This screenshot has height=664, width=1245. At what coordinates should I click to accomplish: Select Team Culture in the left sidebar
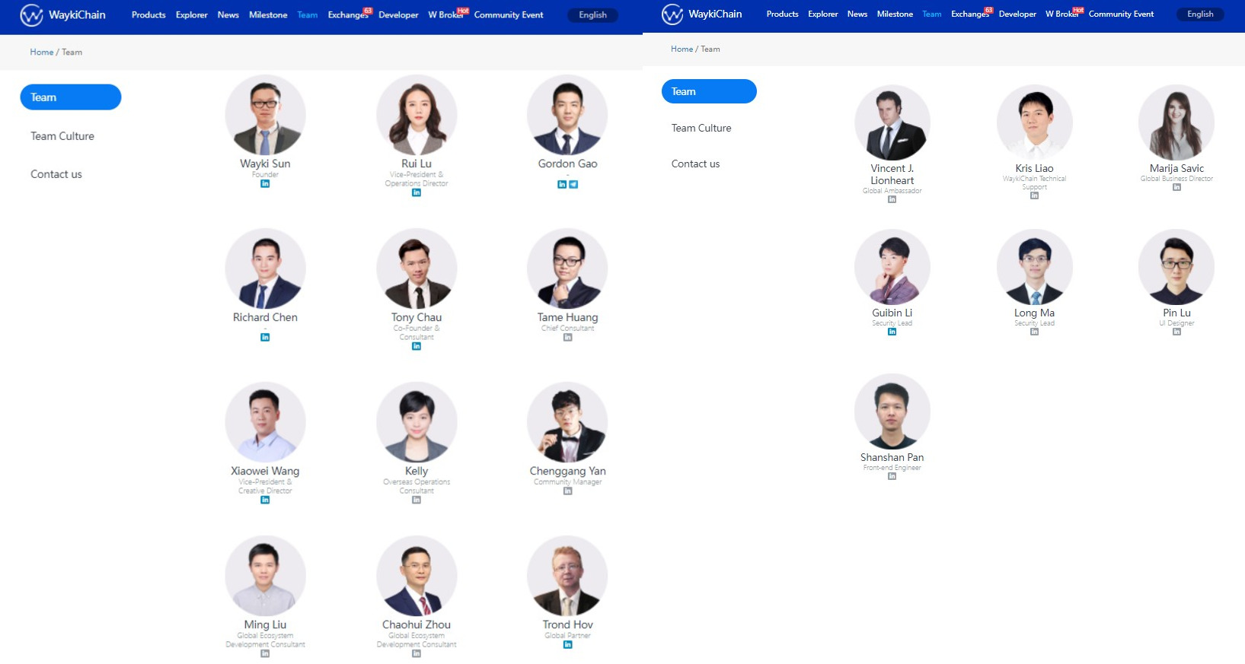click(x=62, y=136)
